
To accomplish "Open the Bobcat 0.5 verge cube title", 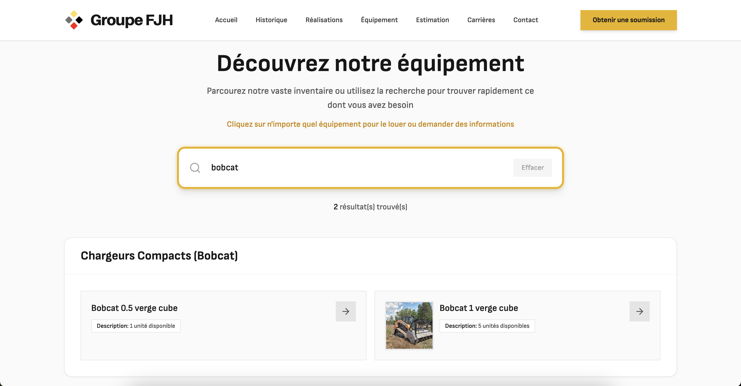I will 134,308.
